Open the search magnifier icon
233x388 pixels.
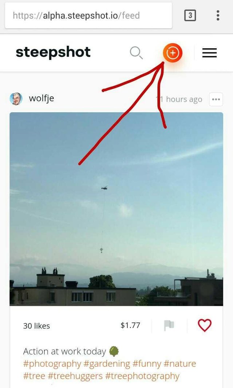[136, 53]
